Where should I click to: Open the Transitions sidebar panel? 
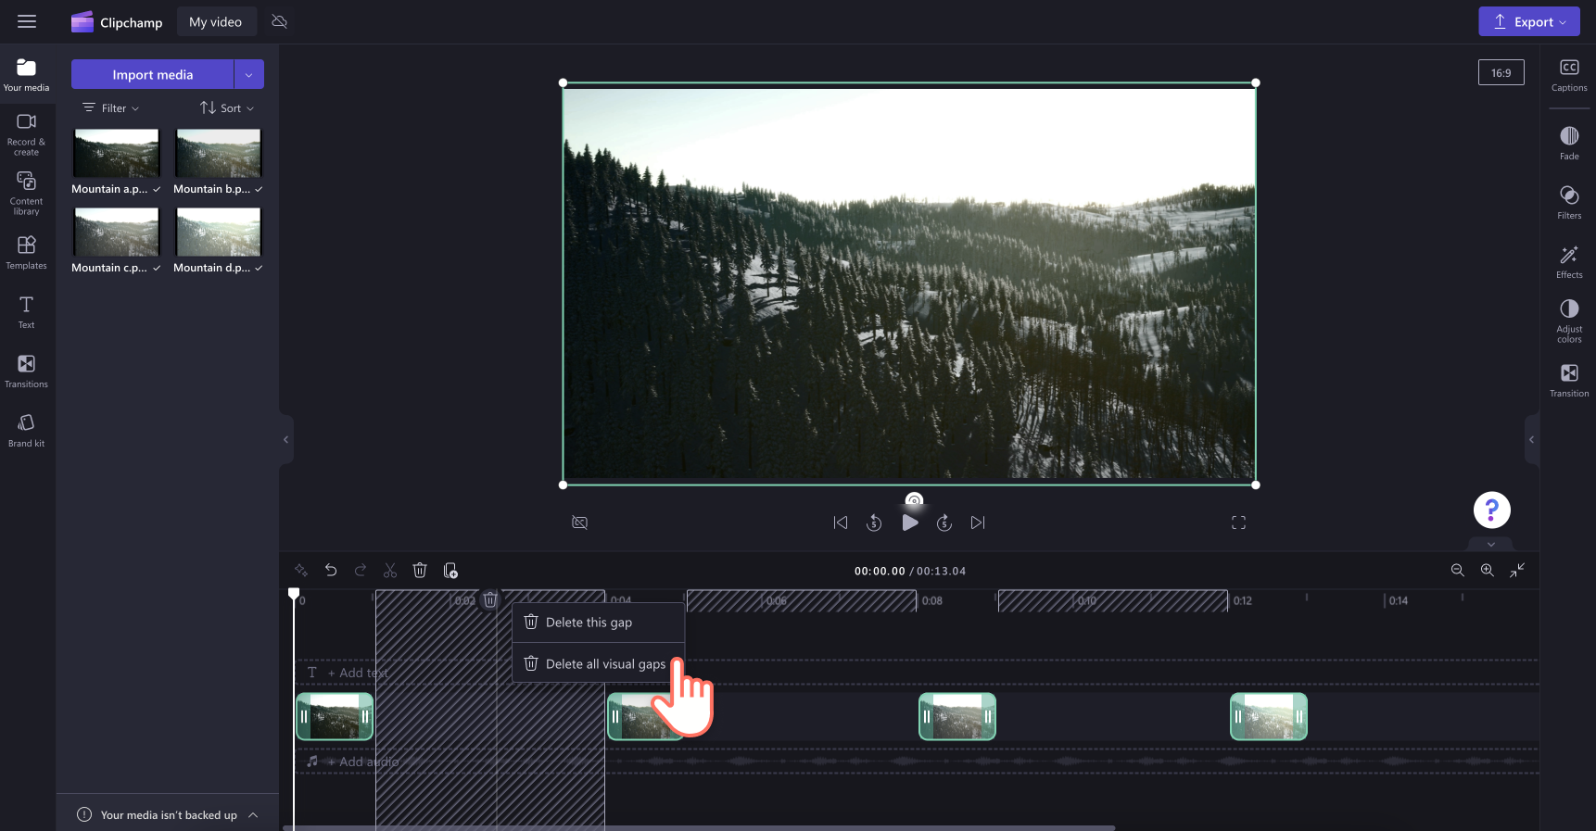pos(26,371)
